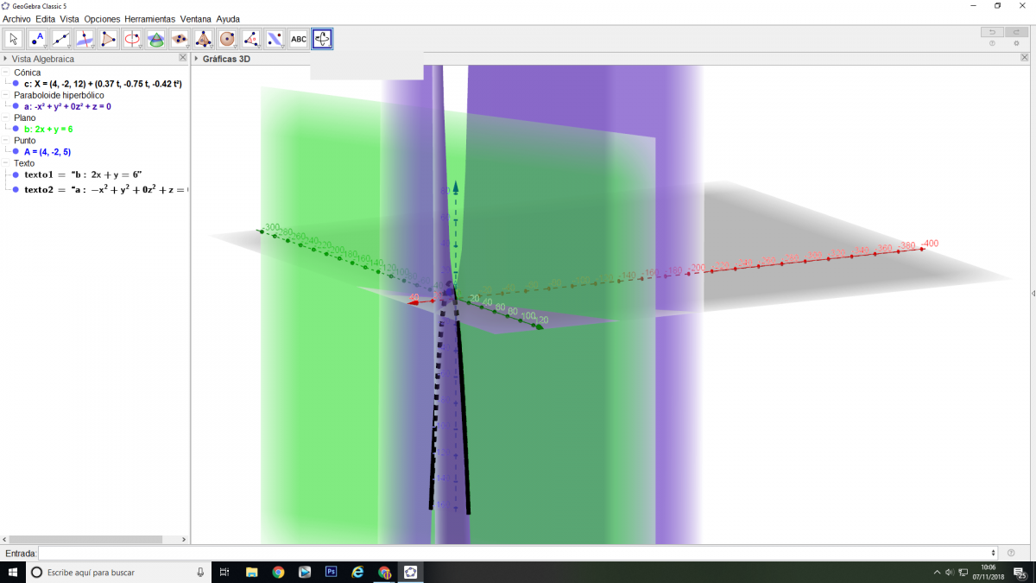Select the Point tool
1036x583 pixels.
[37, 39]
